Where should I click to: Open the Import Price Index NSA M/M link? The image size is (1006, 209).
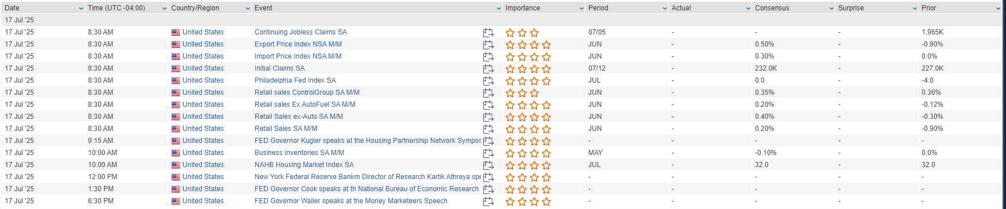click(298, 56)
